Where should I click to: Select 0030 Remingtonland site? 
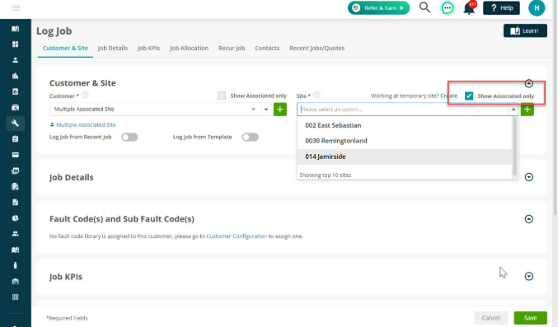coord(405,141)
